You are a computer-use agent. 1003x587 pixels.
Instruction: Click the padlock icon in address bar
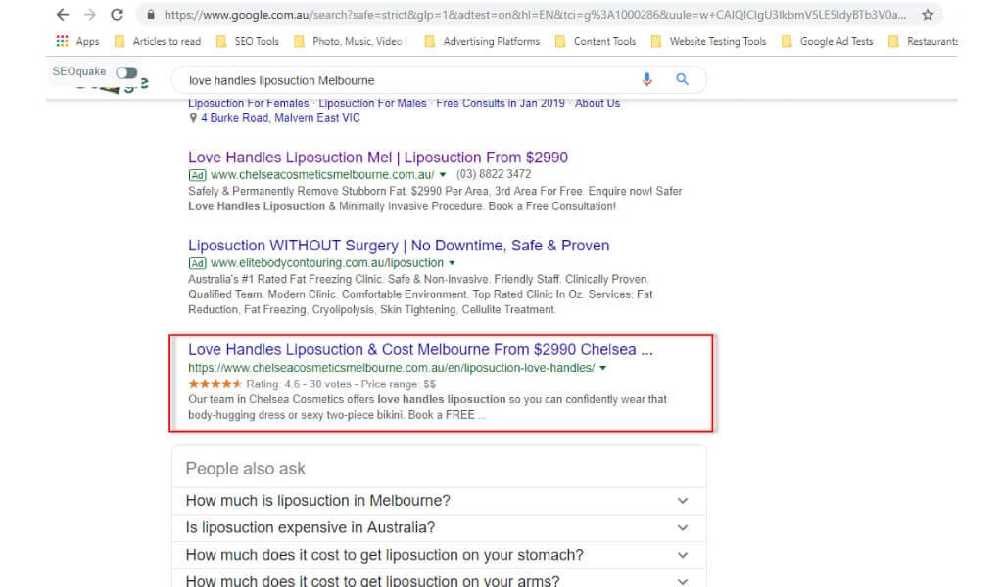[150, 14]
